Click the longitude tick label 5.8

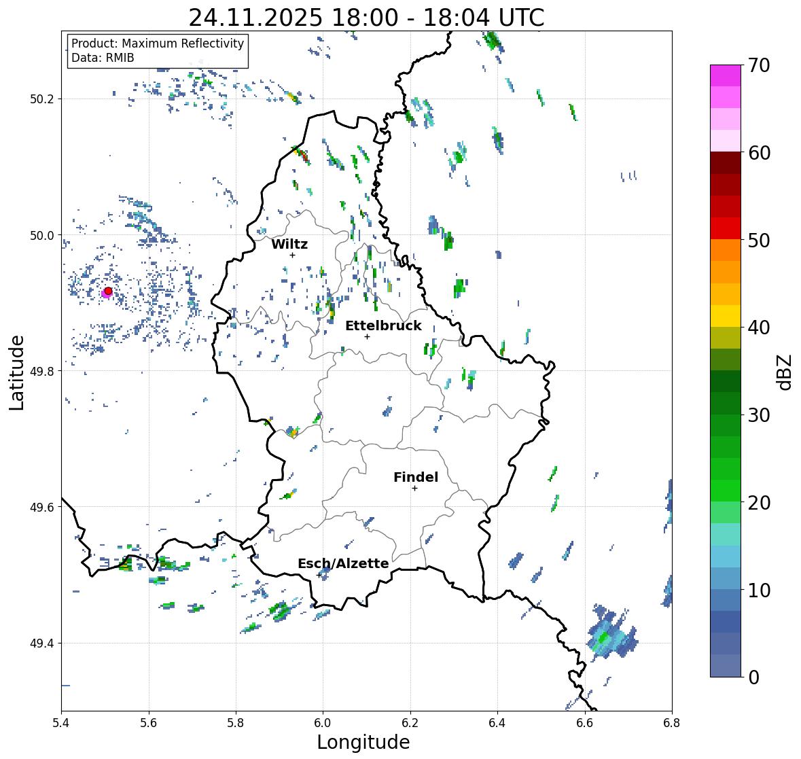click(236, 722)
